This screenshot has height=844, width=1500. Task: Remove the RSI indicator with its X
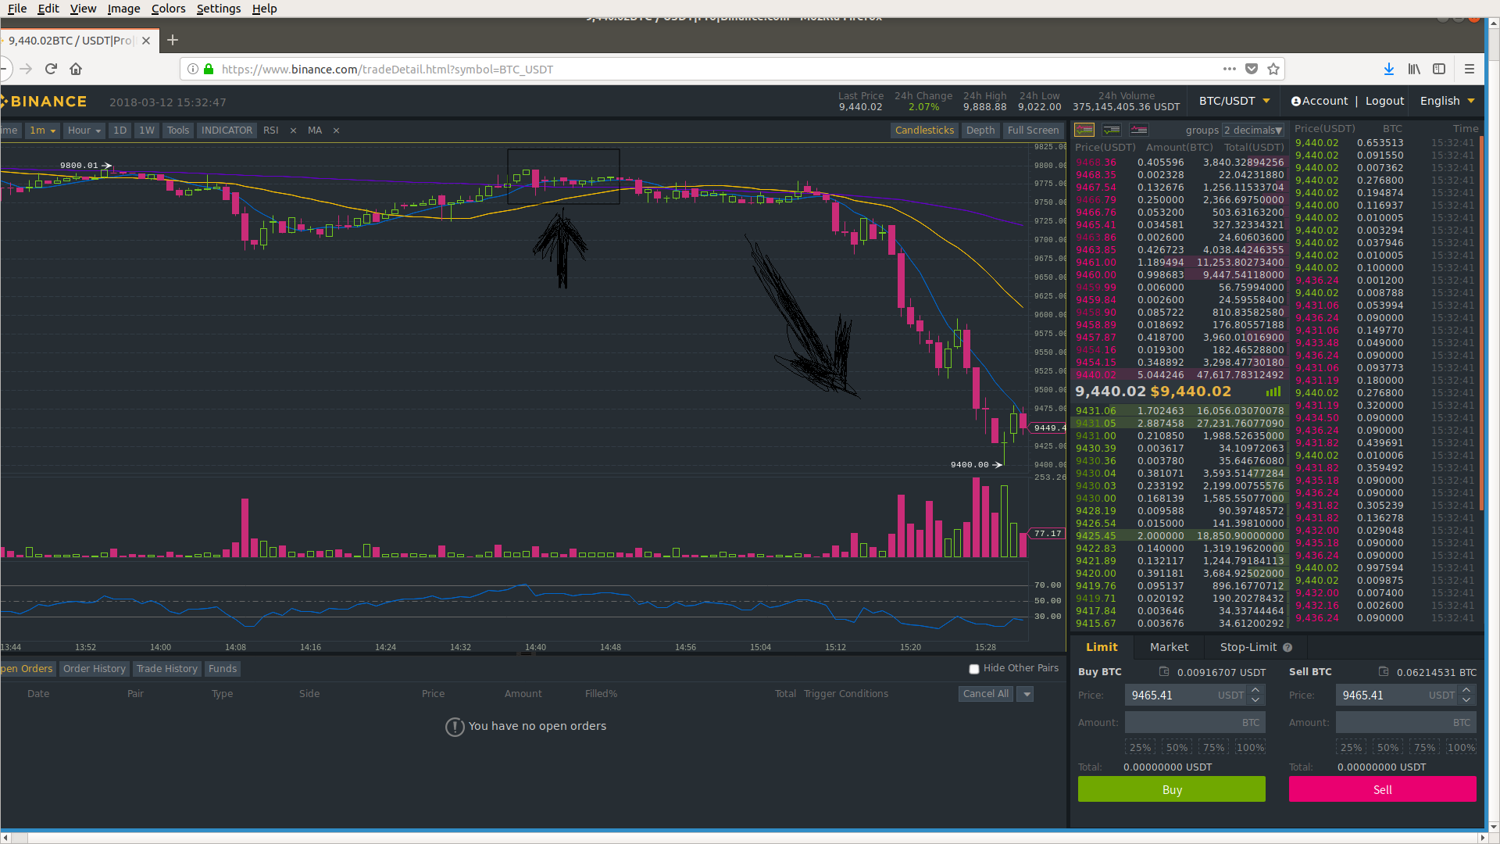point(294,131)
